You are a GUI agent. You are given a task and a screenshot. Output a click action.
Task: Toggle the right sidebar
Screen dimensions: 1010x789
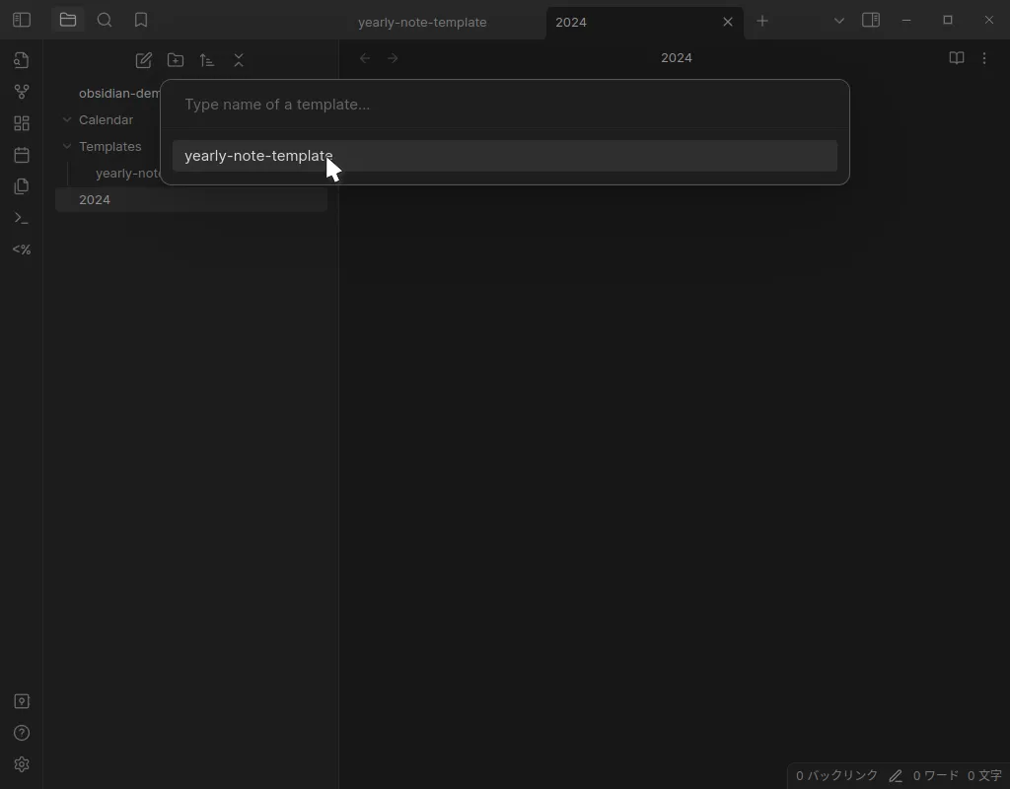click(x=871, y=21)
